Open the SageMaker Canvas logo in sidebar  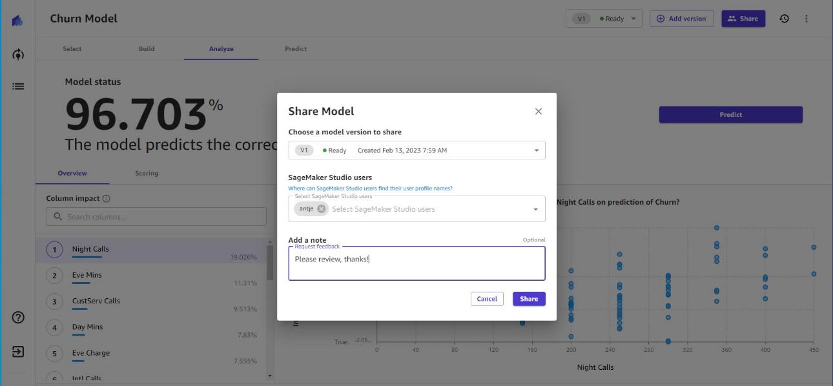(17, 21)
